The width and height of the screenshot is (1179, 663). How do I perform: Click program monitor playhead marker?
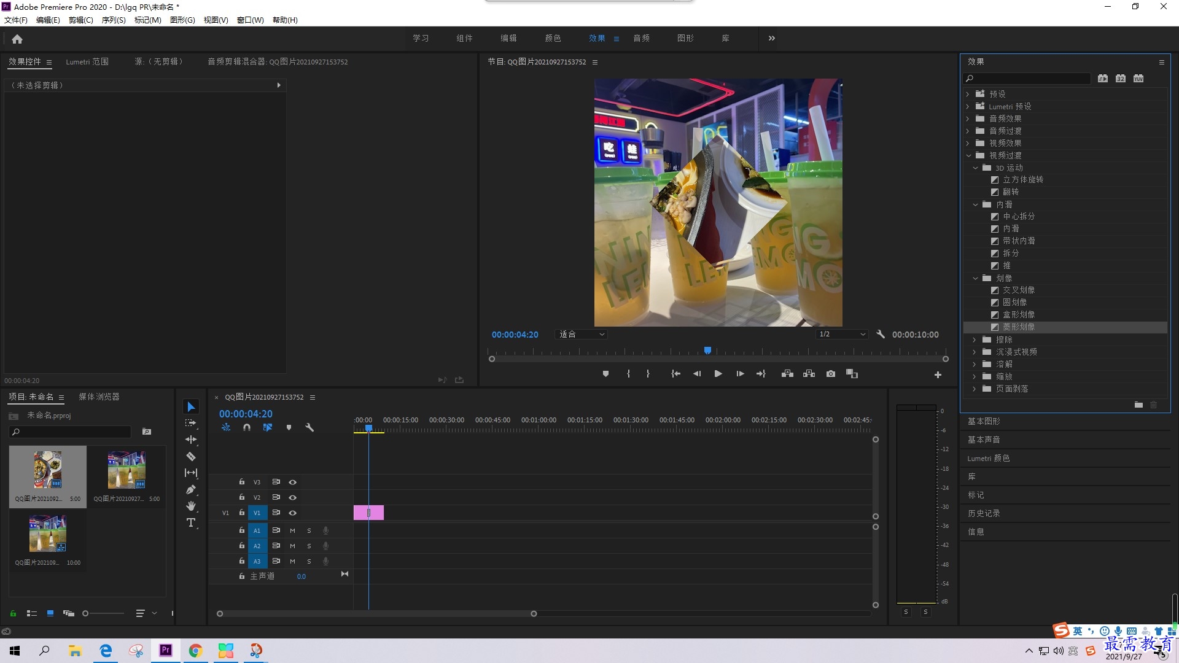point(707,351)
